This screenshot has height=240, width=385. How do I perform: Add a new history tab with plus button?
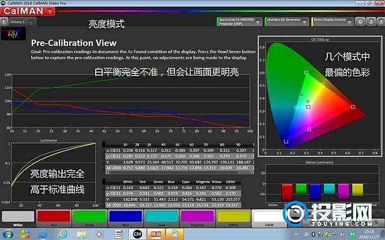coord(31,22)
